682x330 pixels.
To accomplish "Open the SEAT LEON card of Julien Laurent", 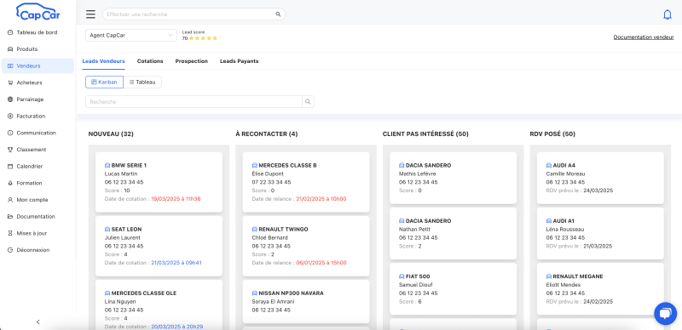I will point(159,246).
